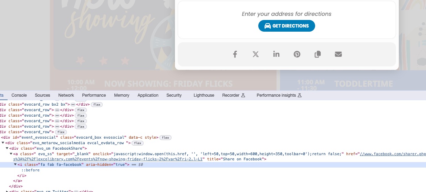426x192 pixels.
Task: Toggle flex badge on event_evosocial div
Action: pyautogui.click(x=166, y=138)
